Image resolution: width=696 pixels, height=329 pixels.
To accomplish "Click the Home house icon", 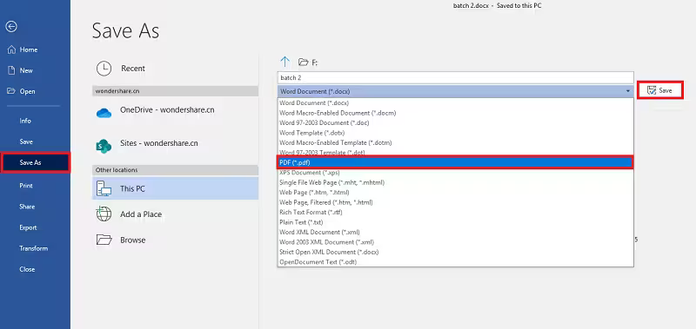I will (x=11, y=49).
